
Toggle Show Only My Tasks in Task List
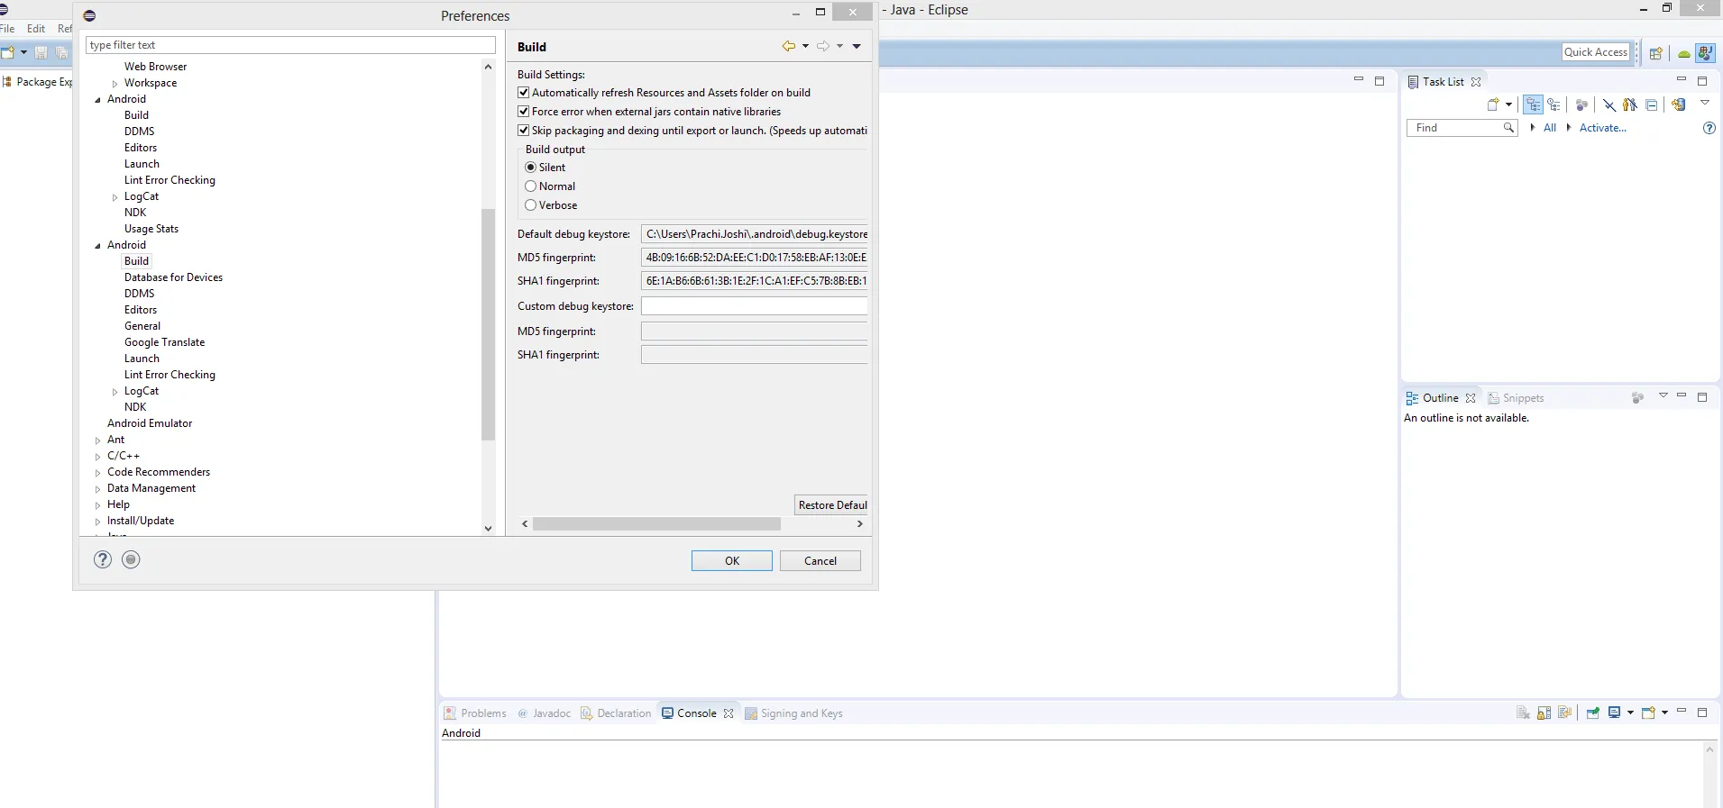[1630, 104]
